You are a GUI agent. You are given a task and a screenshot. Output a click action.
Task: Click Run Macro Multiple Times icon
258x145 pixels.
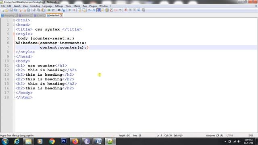click(139, 10)
